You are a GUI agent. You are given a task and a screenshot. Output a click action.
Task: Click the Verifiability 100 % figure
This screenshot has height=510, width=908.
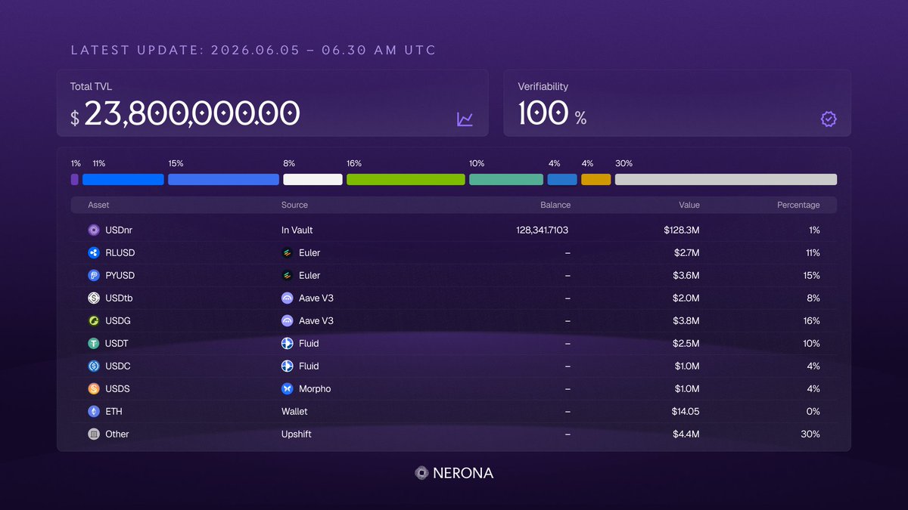[x=552, y=113]
